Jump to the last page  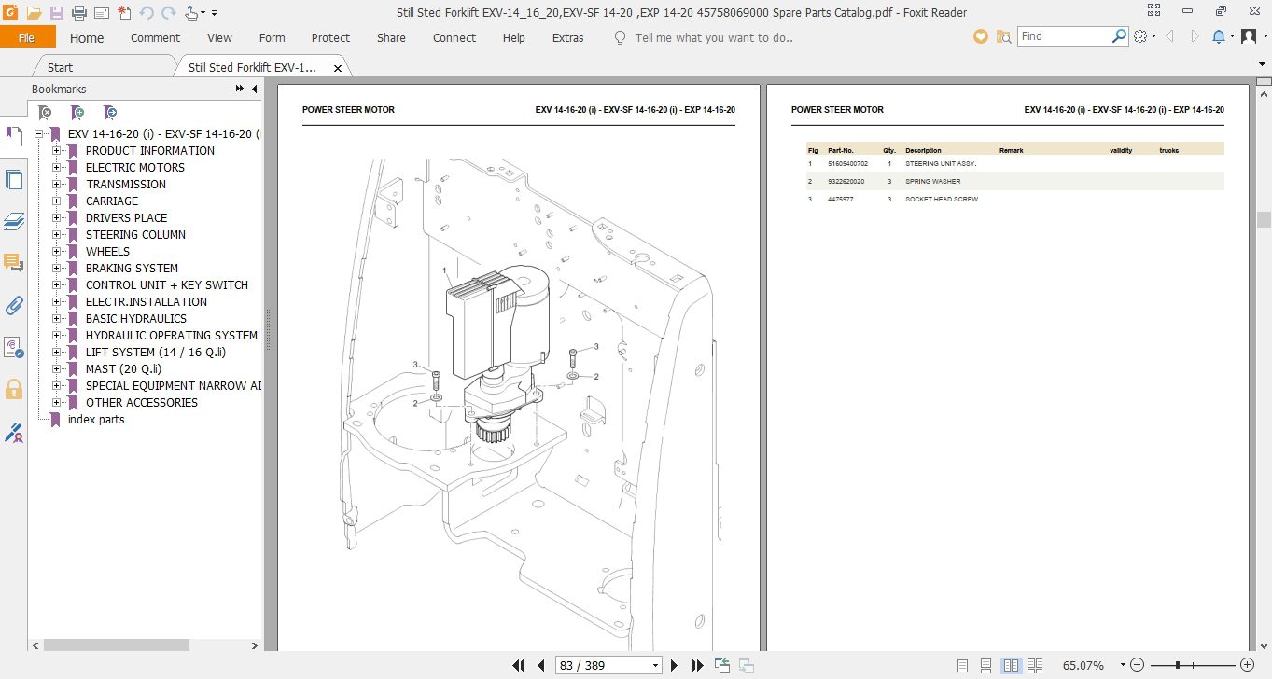pos(697,665)
